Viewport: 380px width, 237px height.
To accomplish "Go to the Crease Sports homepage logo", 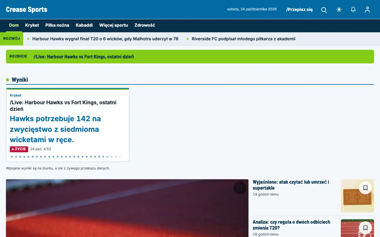I will point(27,9).
